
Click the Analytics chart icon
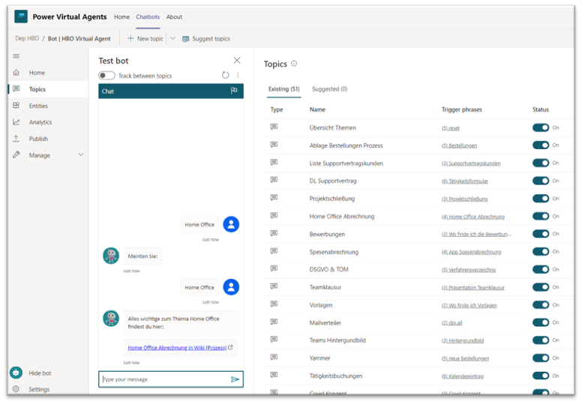(x=16, y=121)
